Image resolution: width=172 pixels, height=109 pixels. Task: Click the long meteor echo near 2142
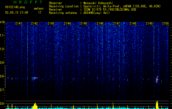tap(34, 78)
